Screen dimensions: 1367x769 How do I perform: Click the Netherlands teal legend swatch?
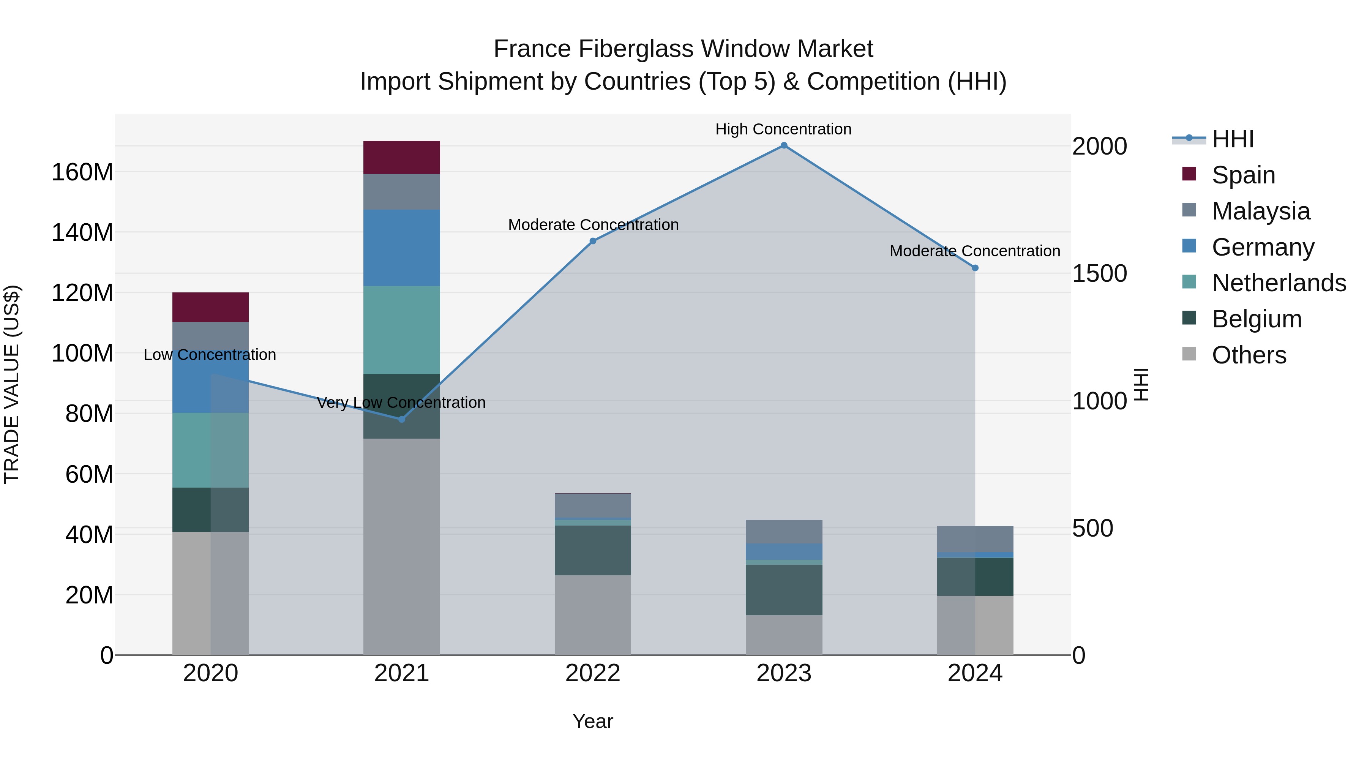pos(1189,282)
